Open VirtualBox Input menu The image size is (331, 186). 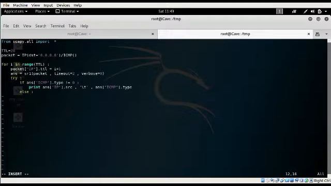(x=48, y=5)
